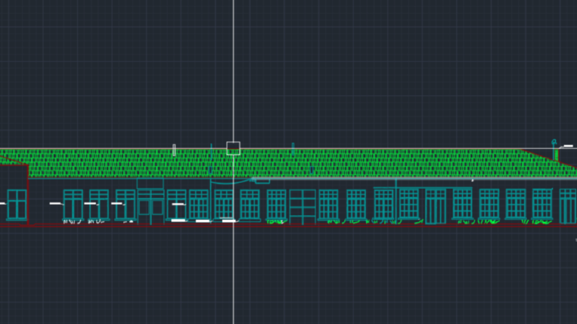Select the white leader label beside the chimney
The width and height of the screenshot is (577, 324).
click(567, 146)
